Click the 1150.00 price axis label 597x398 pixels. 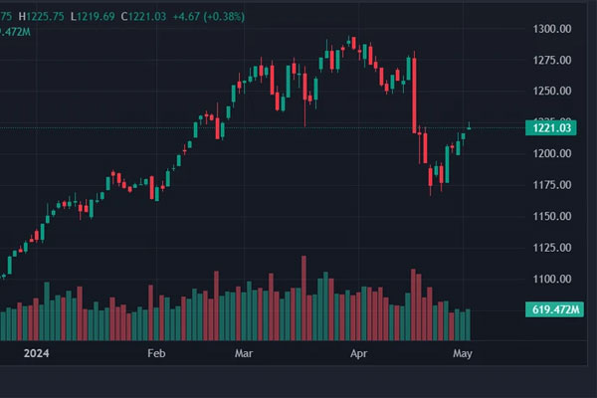549,216
